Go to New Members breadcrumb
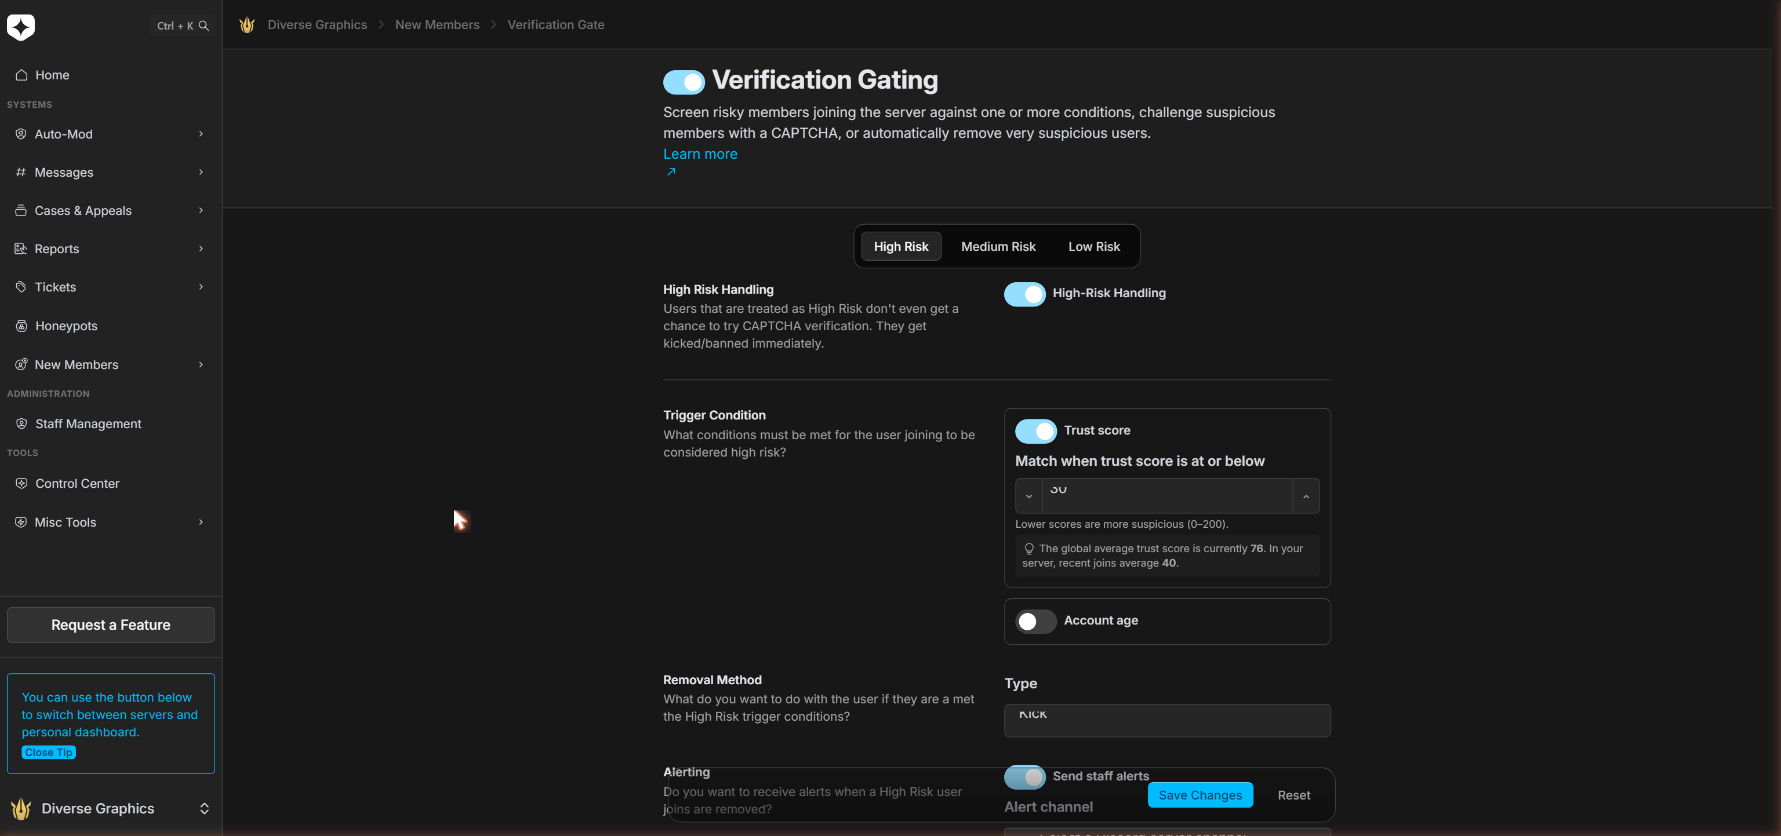The height and width of the screenshot is (836, 1781). point(437,25)
